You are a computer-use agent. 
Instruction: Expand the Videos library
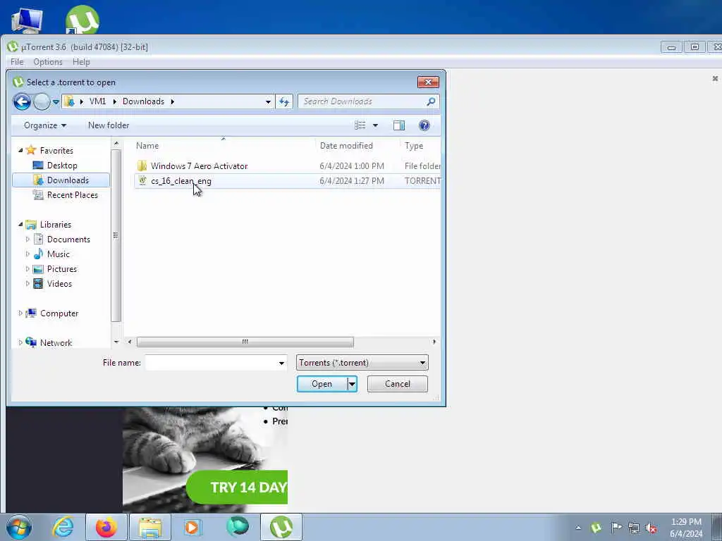(27, 283)
